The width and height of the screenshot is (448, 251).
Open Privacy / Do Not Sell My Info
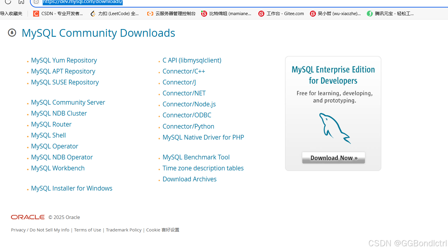(x=40, y=230)
